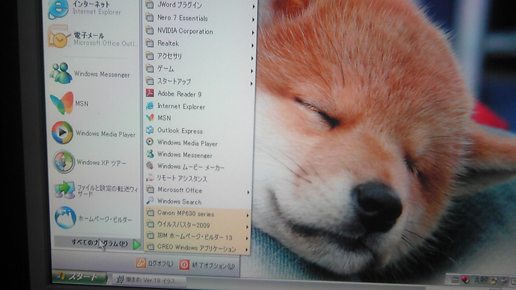Select the CREO Windows アプリケーション entry
This screenshot has width=516, height=290.
[x=197, y=247]
